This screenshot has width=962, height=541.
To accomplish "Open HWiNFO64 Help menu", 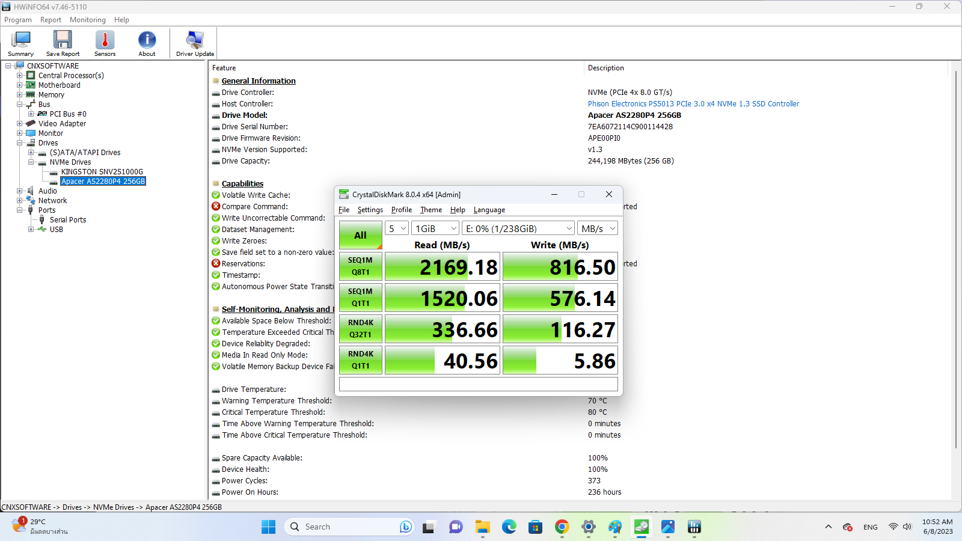I will [121, 20].
